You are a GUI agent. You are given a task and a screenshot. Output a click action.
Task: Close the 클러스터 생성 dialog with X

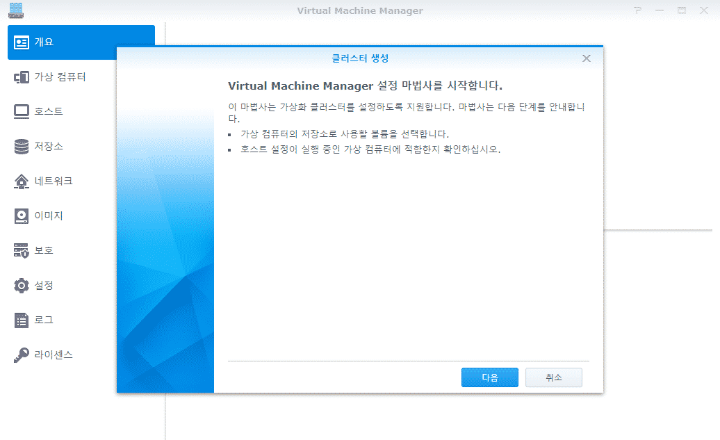pos(587,58)
